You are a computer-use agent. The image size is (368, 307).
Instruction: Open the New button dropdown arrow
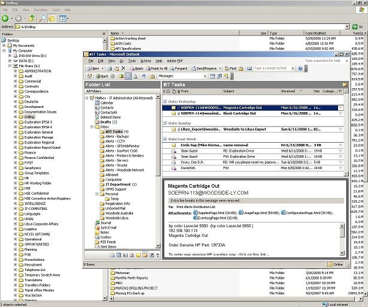(102, 68)
